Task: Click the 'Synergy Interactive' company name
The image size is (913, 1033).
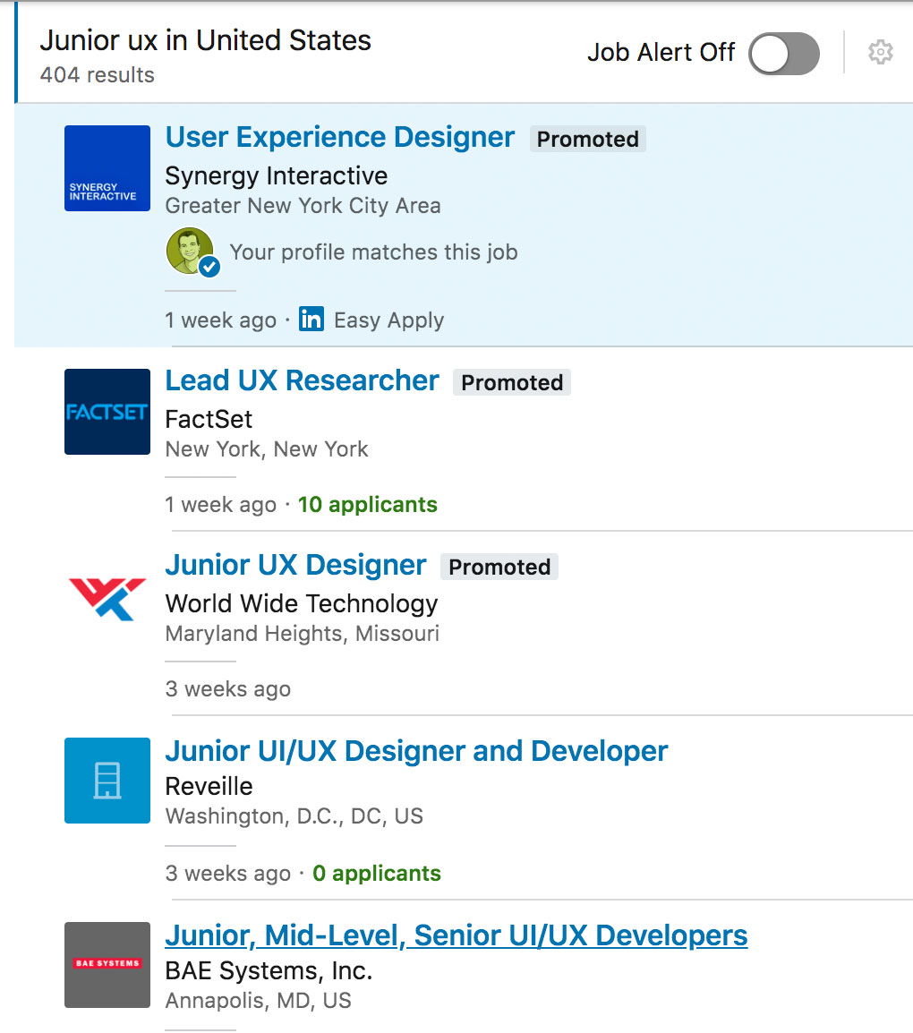Action: pos(276,176)
